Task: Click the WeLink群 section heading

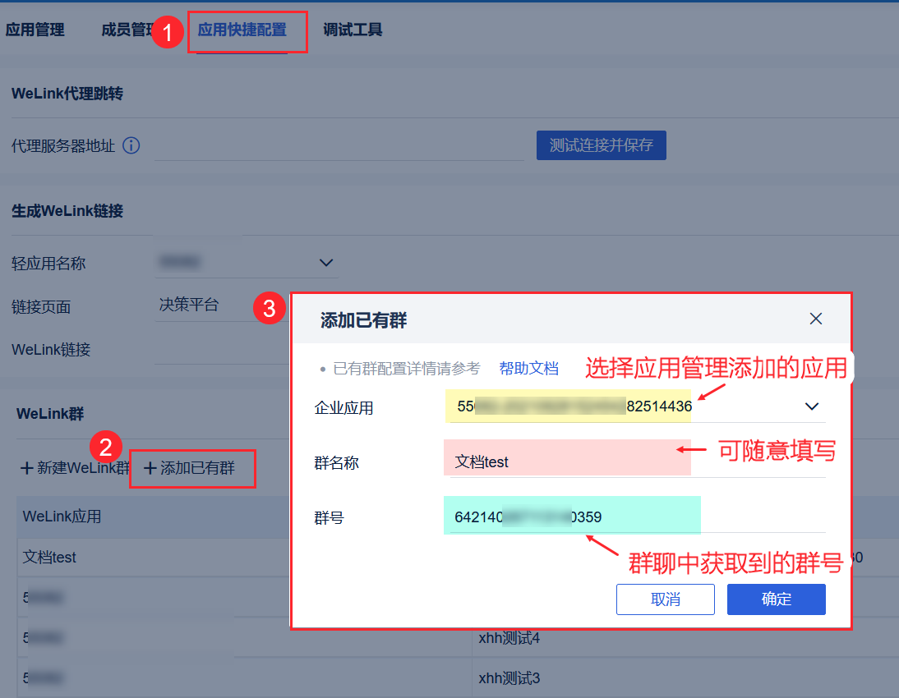Action: [50, 414]
